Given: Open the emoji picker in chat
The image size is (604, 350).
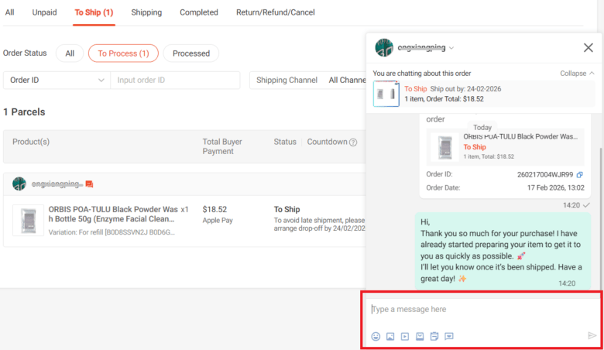Looking at the screenshot, I should (x=376, y=336).
